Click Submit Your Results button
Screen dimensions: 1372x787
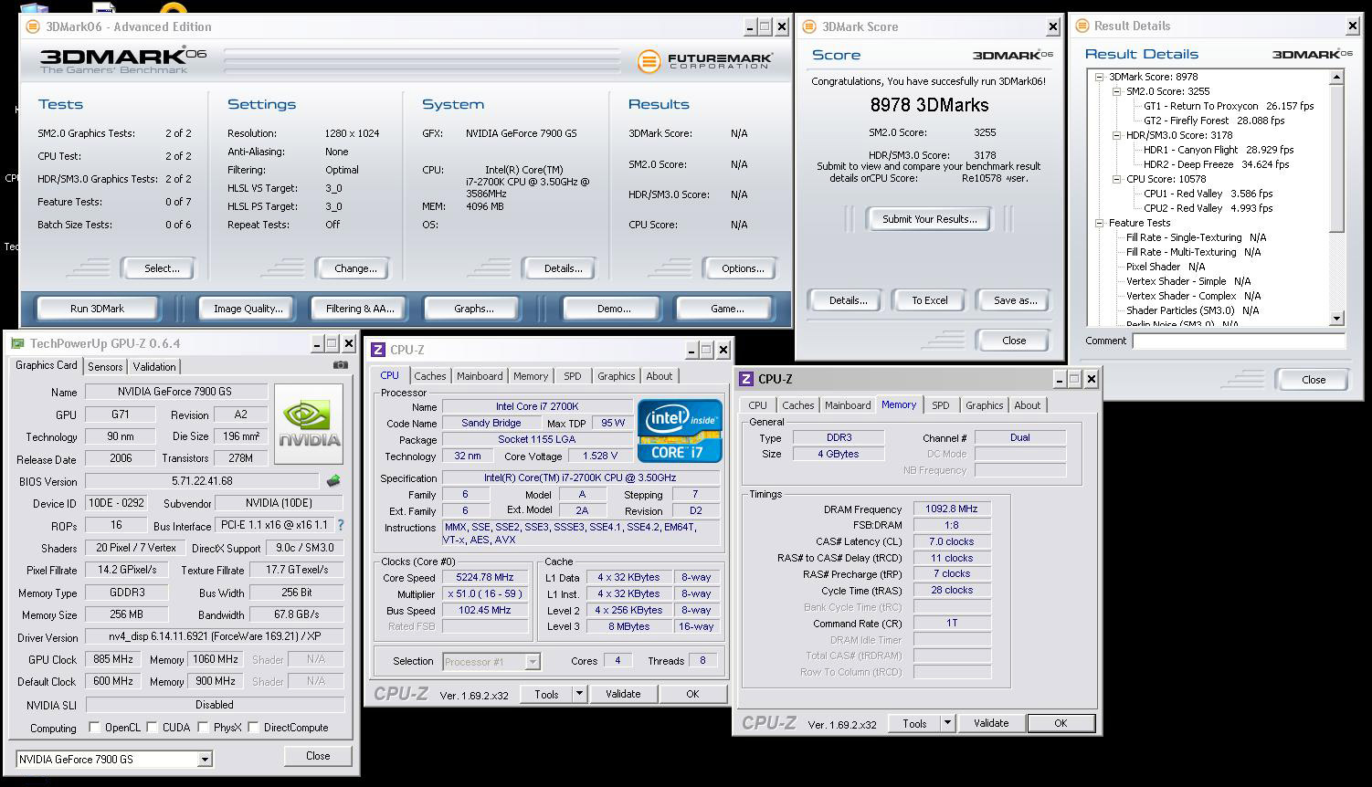tap(929, 219)
